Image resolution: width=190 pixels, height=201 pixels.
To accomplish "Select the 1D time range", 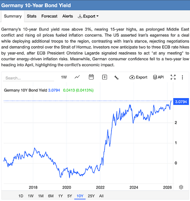I will click(21, 196).
